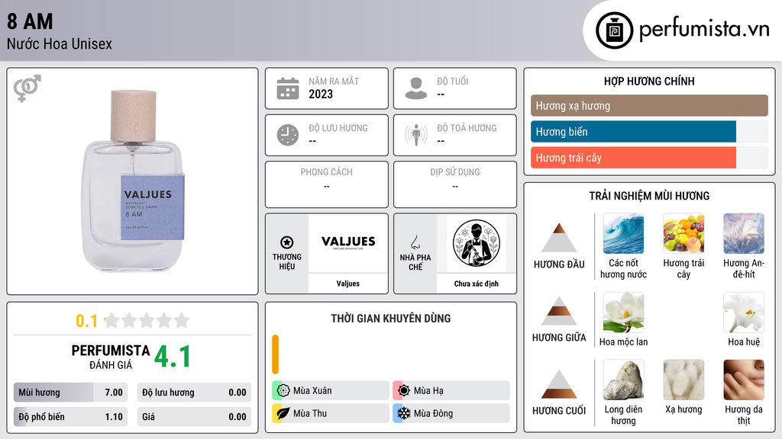The width and height of the screenshot is (782, 439).
Task: Click the perfumista.vn site name
Action: 704,30
